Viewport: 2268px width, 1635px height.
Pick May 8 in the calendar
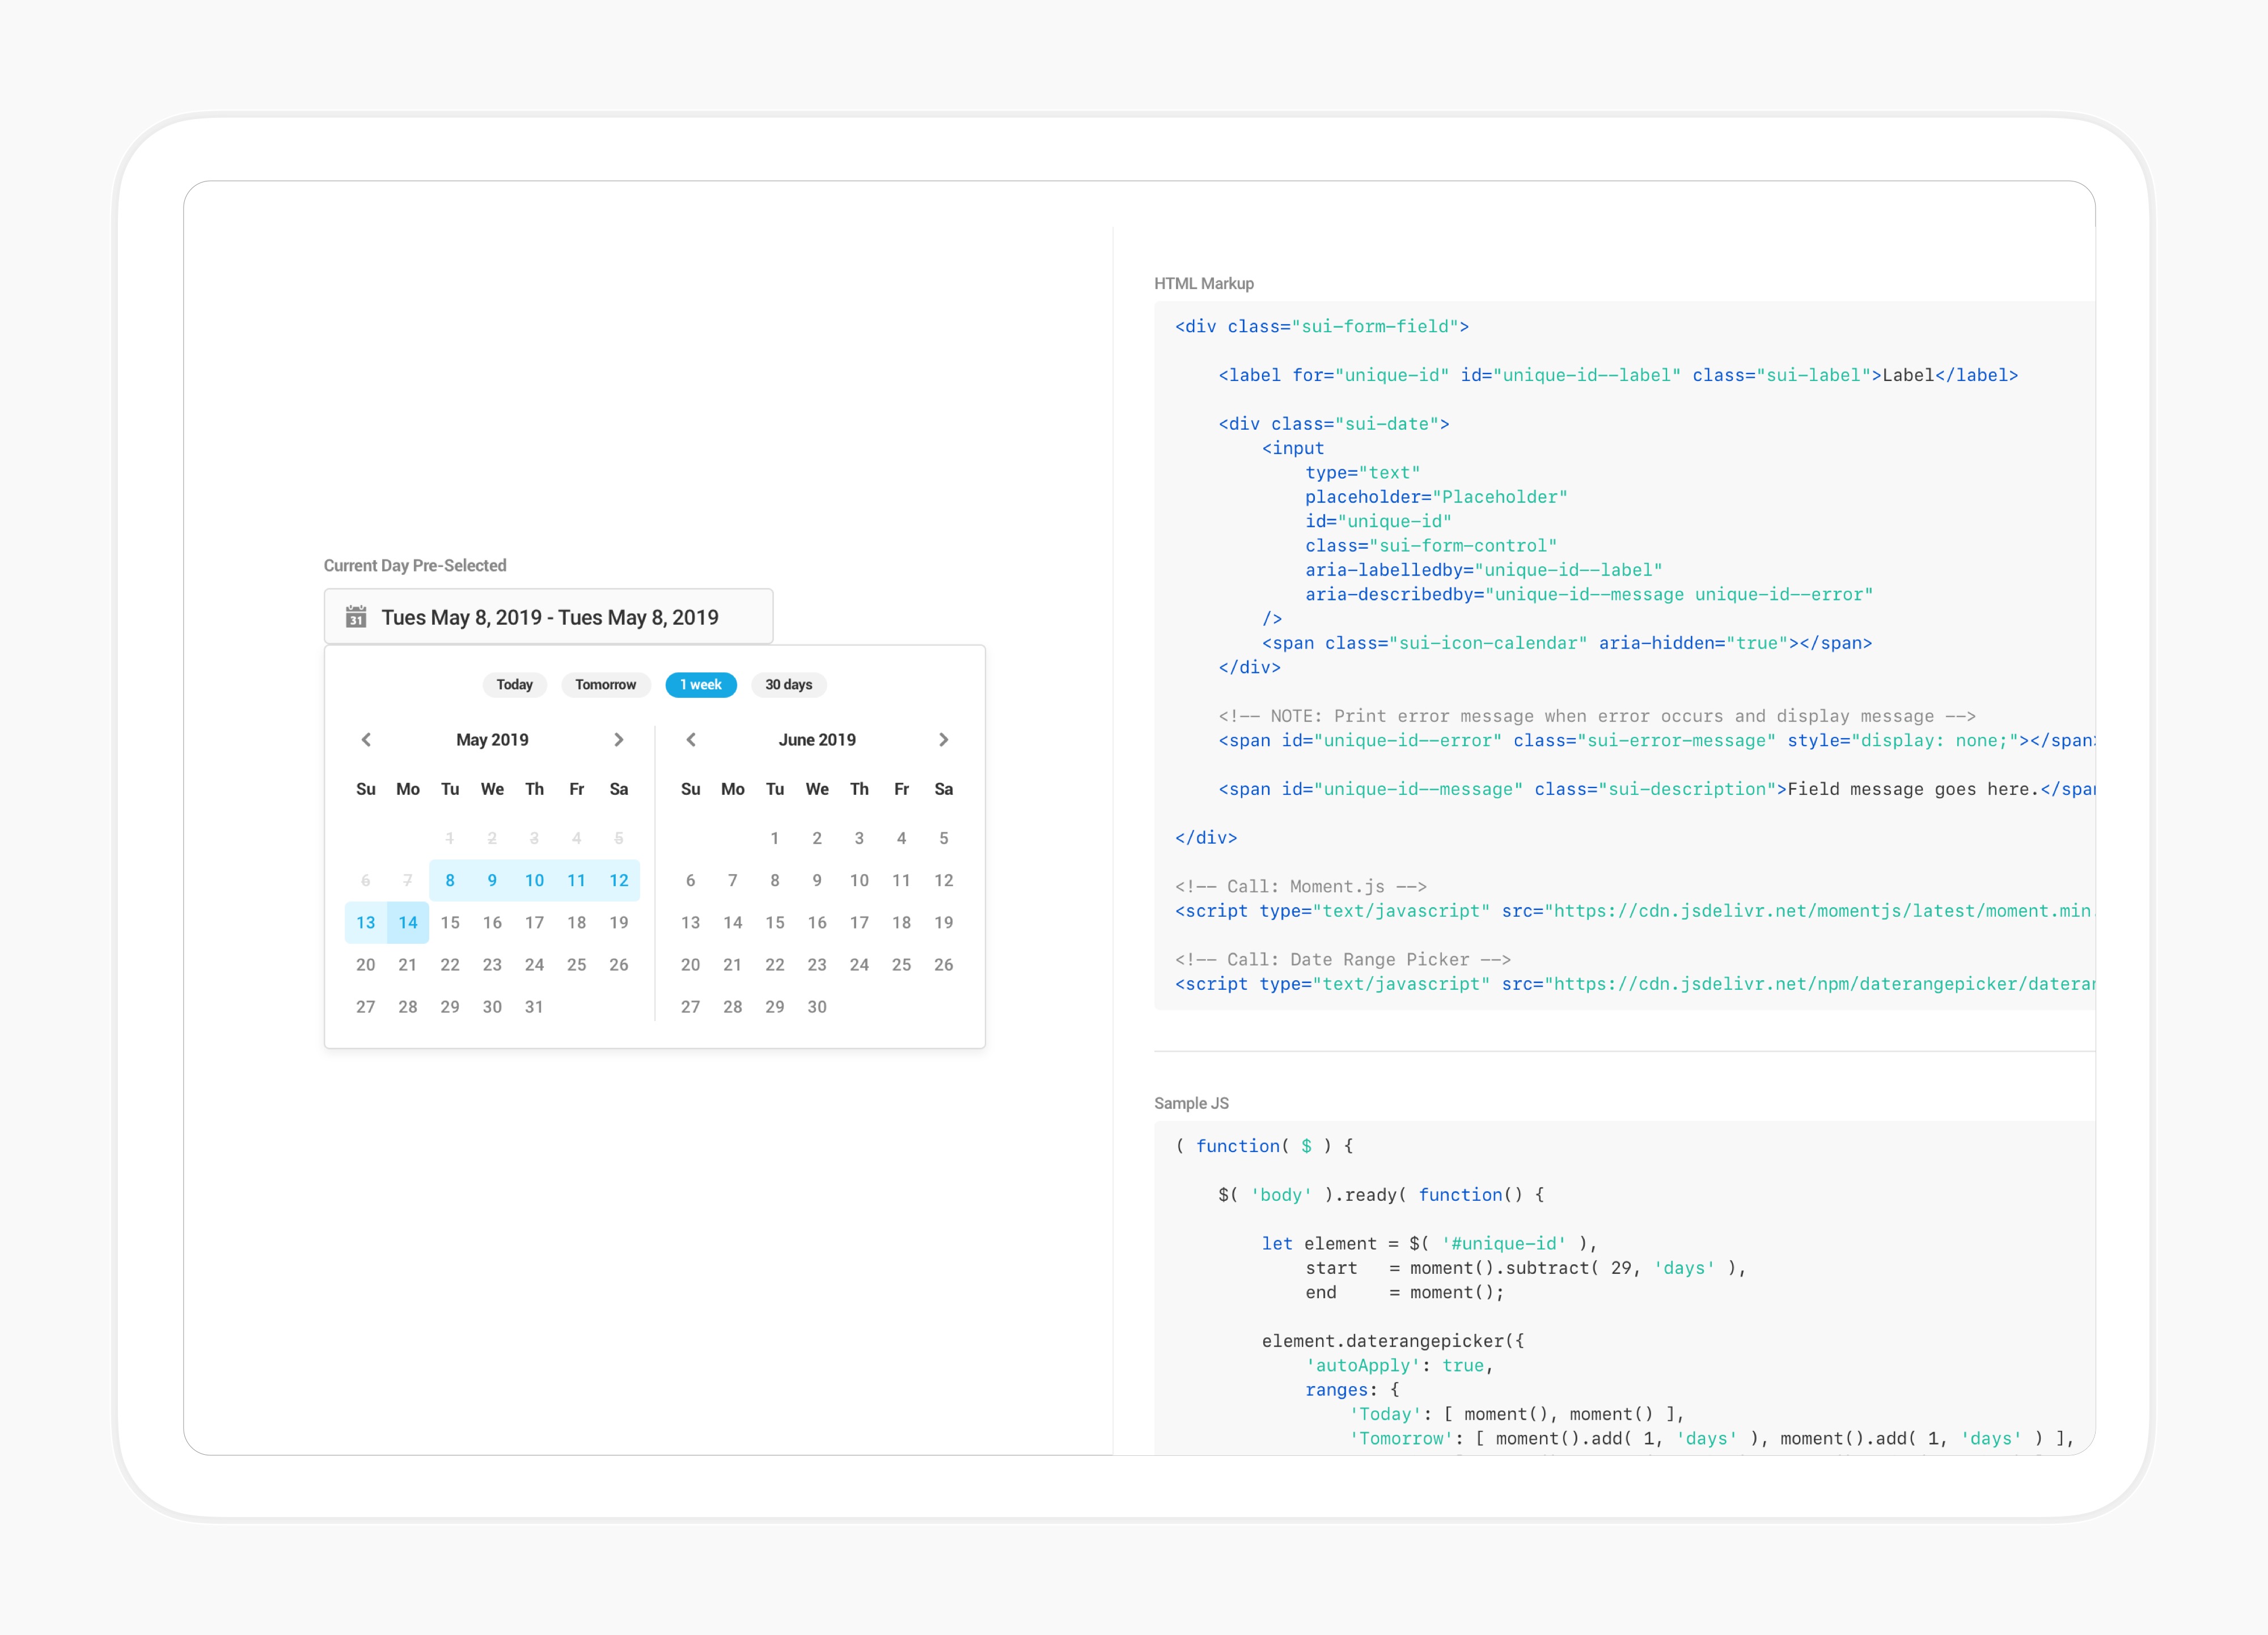tap(450, 881)
